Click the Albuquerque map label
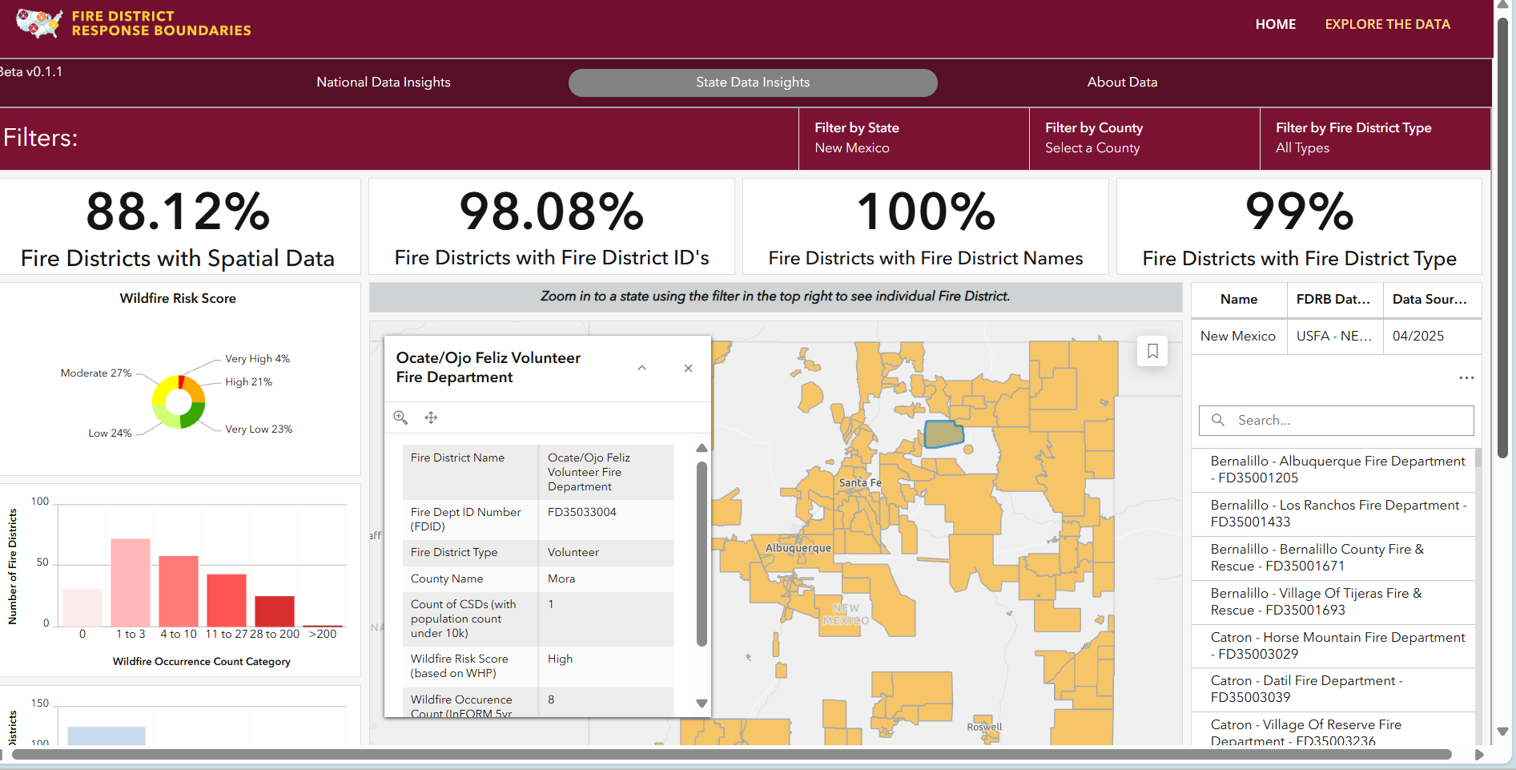 (x=798, y=548)
